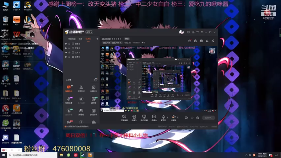Screen dimensions: 281x158
Task: Open the 视频连麦 video co-stream tool
Action: [68, 100]
